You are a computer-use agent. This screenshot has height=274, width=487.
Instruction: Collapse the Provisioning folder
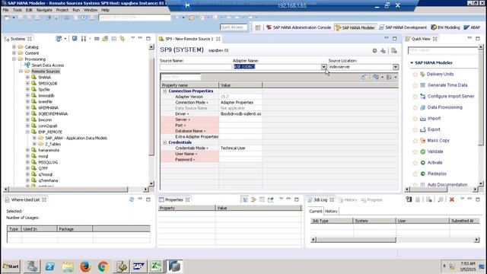(x=14, y=59)
